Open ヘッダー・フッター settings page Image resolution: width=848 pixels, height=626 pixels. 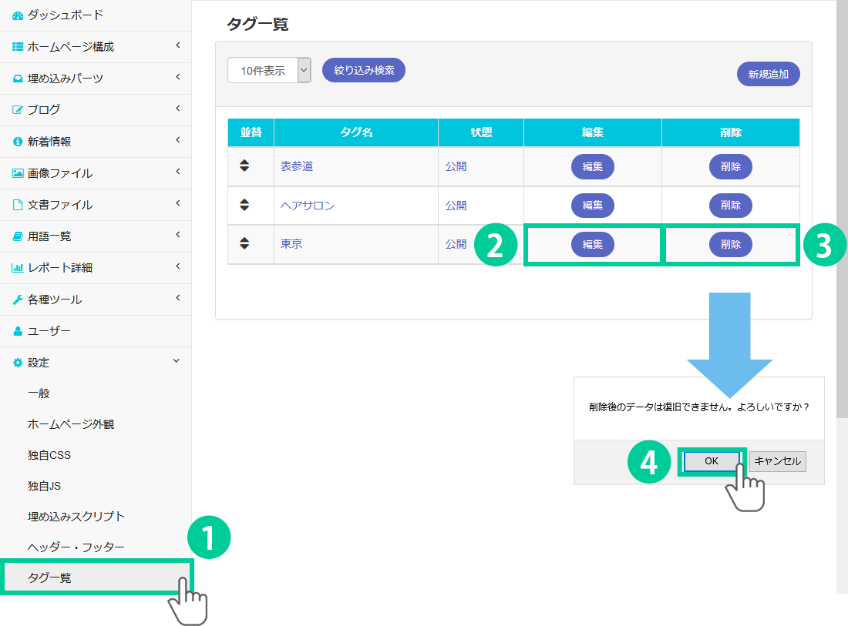(x=76, y=547)
